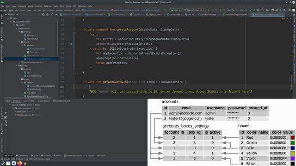Open the Database Inspector tool window
This screenshot has height=166, width=296.
click(x=73, y=156)
